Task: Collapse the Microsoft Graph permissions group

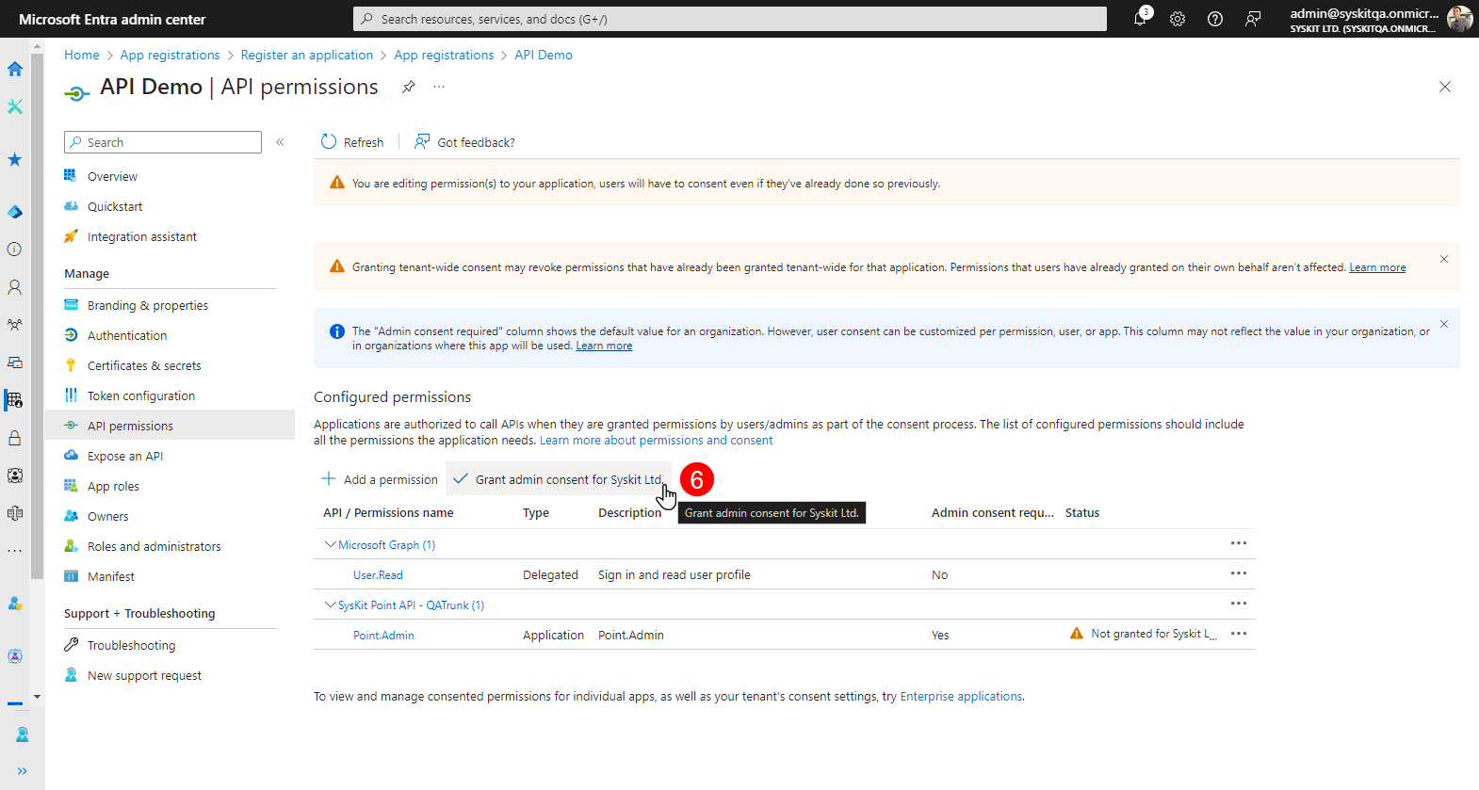Action: (331, 545)
